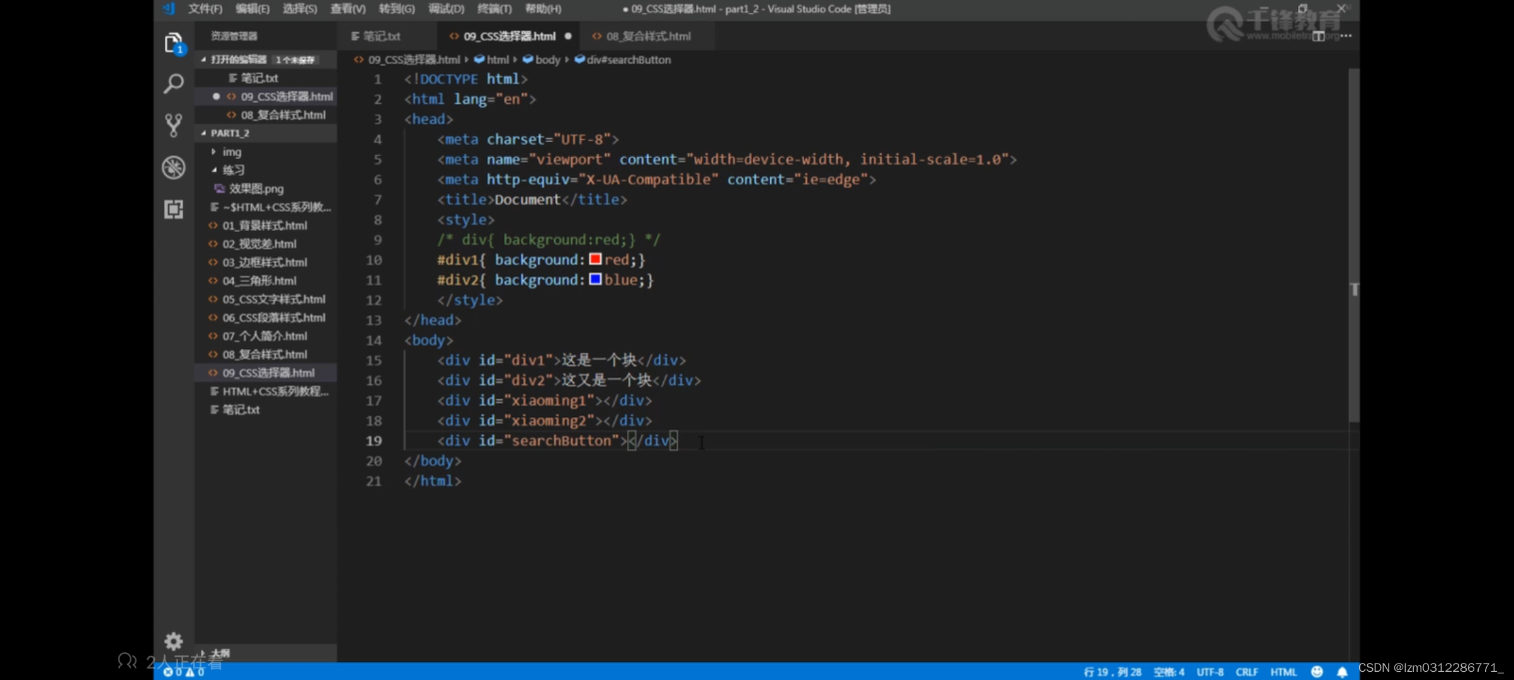The image size is (1514, 680).
Task: Open the 帮助(H) menu
Action: [x=543, y=9]
